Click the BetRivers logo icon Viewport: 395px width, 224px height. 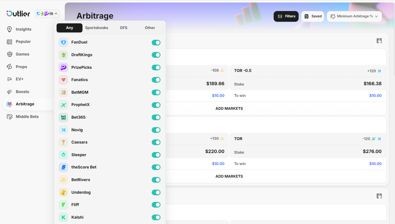pyautogui.click(x=64, y=180)
